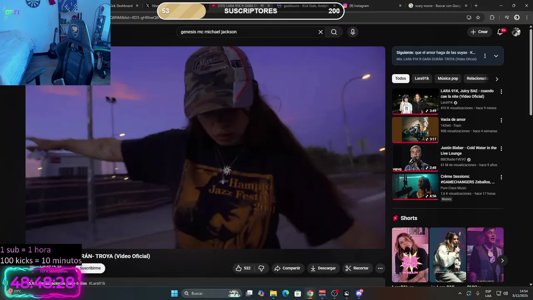533x300 pixels.
Task: Open Microsoft Edge from the taskbar
Action: [x=286, y=293]
